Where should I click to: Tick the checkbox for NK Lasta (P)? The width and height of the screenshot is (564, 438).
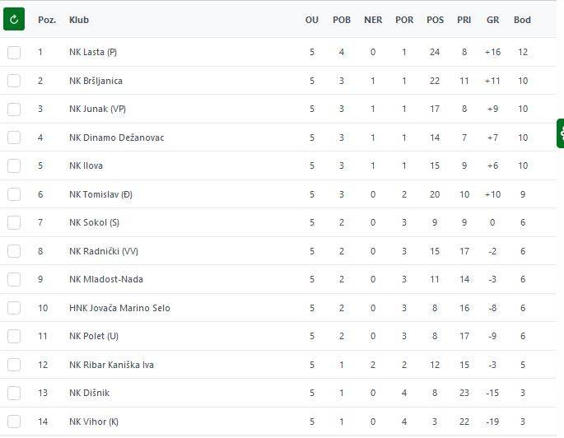coord(14,53)
